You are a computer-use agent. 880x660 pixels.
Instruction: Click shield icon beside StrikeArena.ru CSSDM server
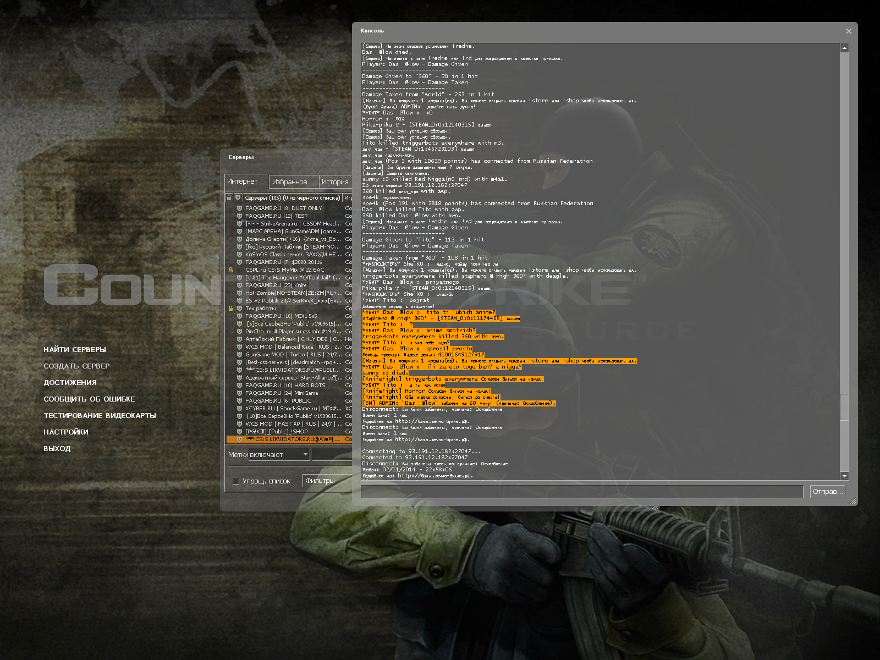click(239, 224)
